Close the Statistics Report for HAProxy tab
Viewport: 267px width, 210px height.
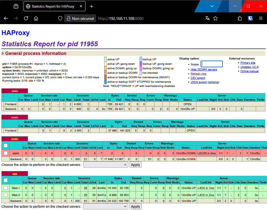pyautogui.click(x=81, y=6)
